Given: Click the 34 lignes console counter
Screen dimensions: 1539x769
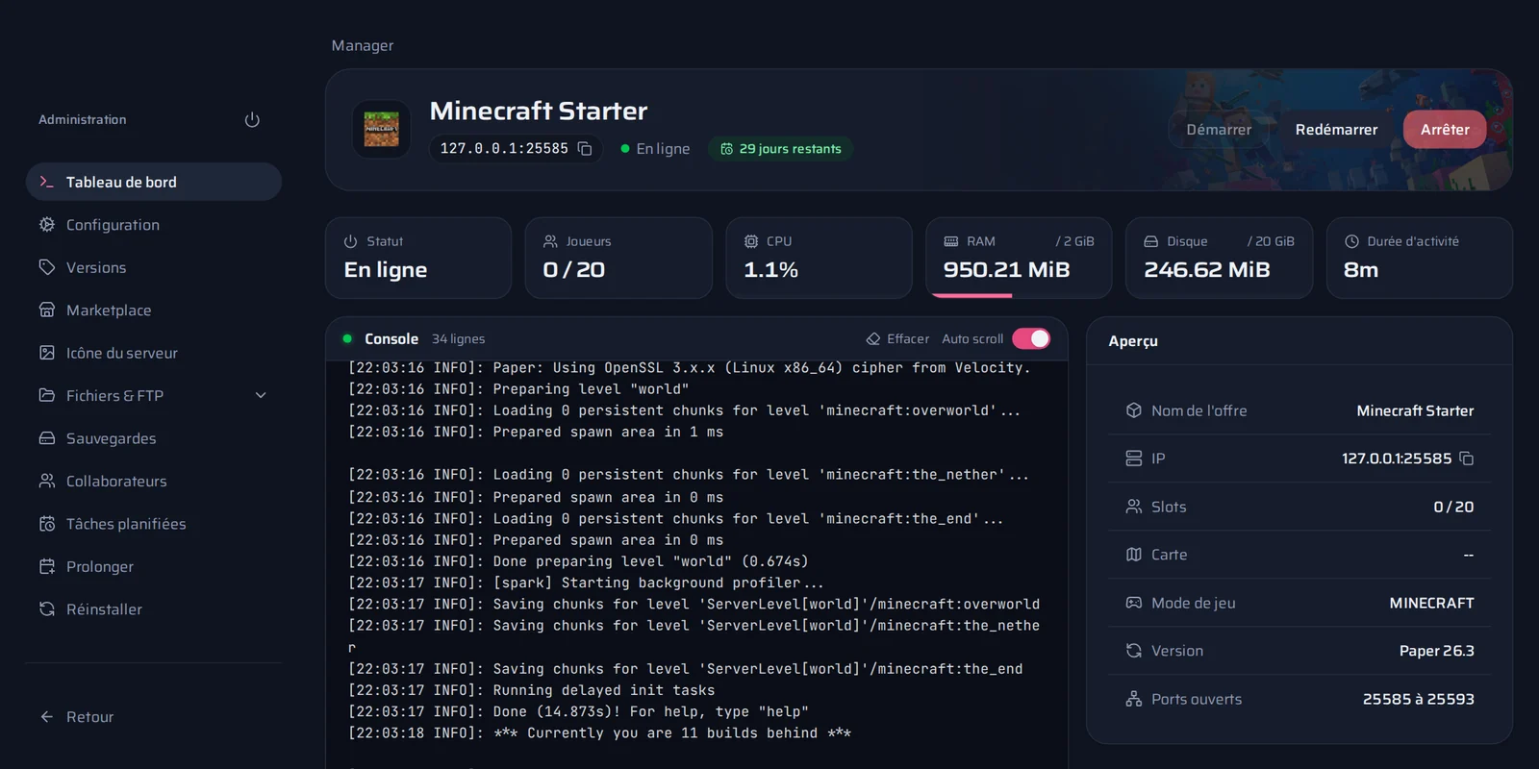Looking at the screenshot, I should click(x=459, y=339).
